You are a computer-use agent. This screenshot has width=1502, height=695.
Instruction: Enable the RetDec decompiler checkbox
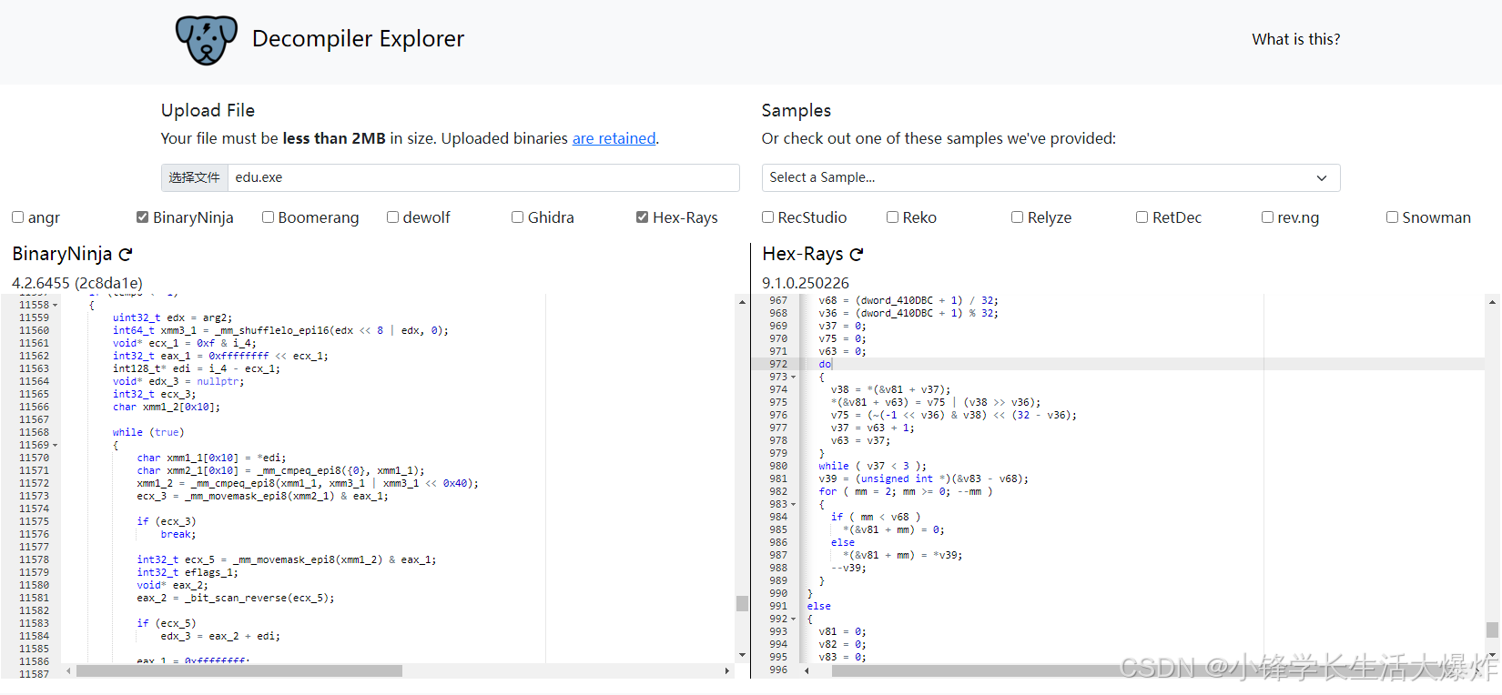pyautogui.click(x=1142, y=217)
